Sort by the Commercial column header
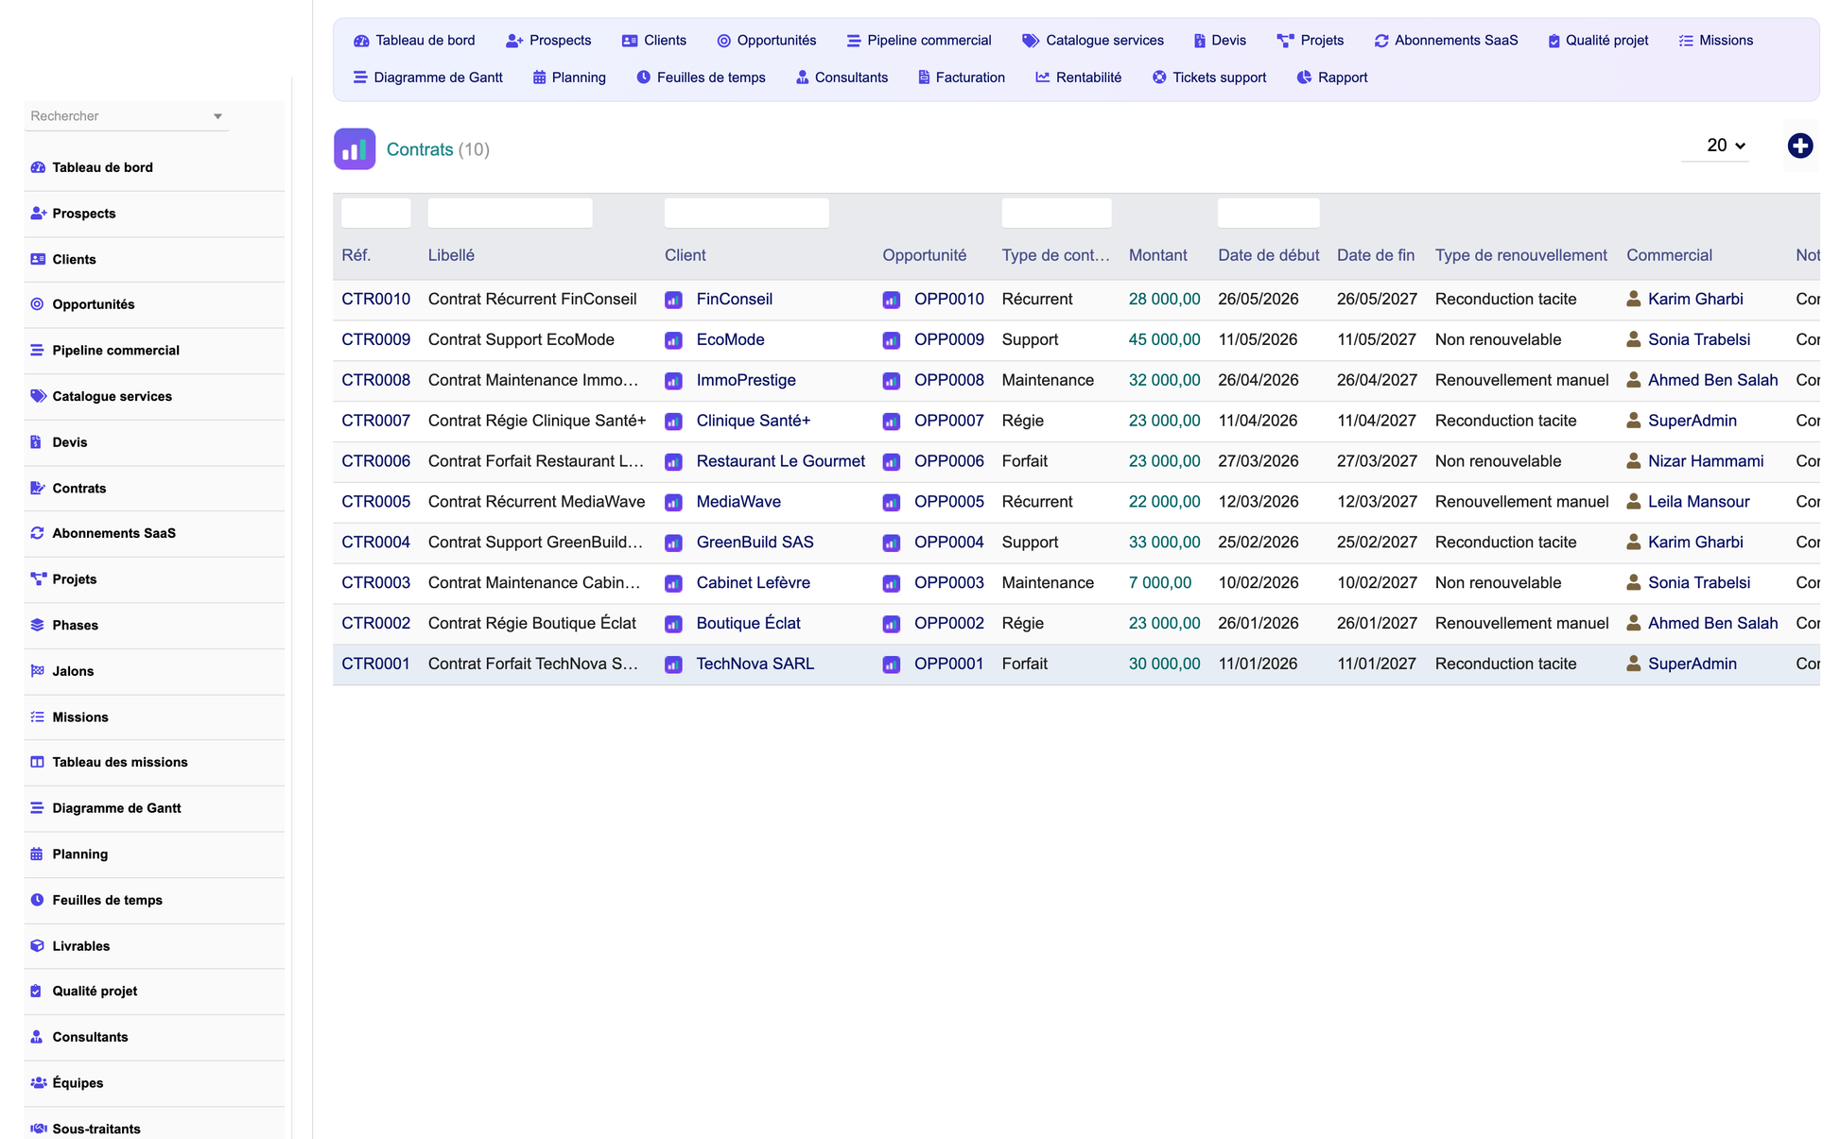Image resolution: width=1840 pixels, height=1139 pixels. tap(1670, 255)
